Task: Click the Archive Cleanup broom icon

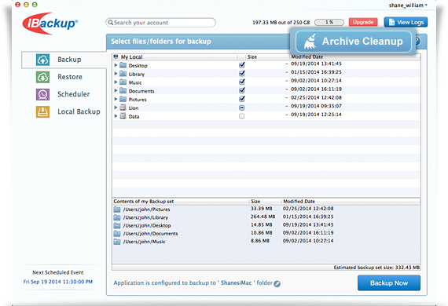Action: (310, 42)
